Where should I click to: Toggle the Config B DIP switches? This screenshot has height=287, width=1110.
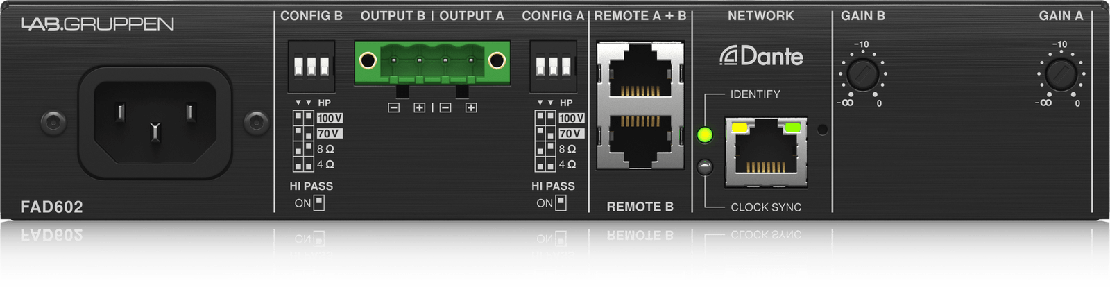[311, 66]
